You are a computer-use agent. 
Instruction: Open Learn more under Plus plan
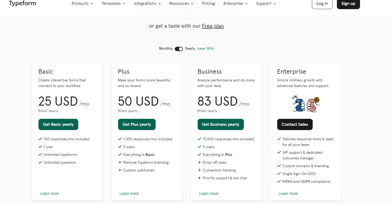129,194
